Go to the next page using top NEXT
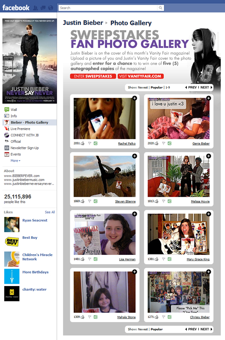Image resolution: width=225 pixels, height=340 pixels. click(x=206, y=87)
